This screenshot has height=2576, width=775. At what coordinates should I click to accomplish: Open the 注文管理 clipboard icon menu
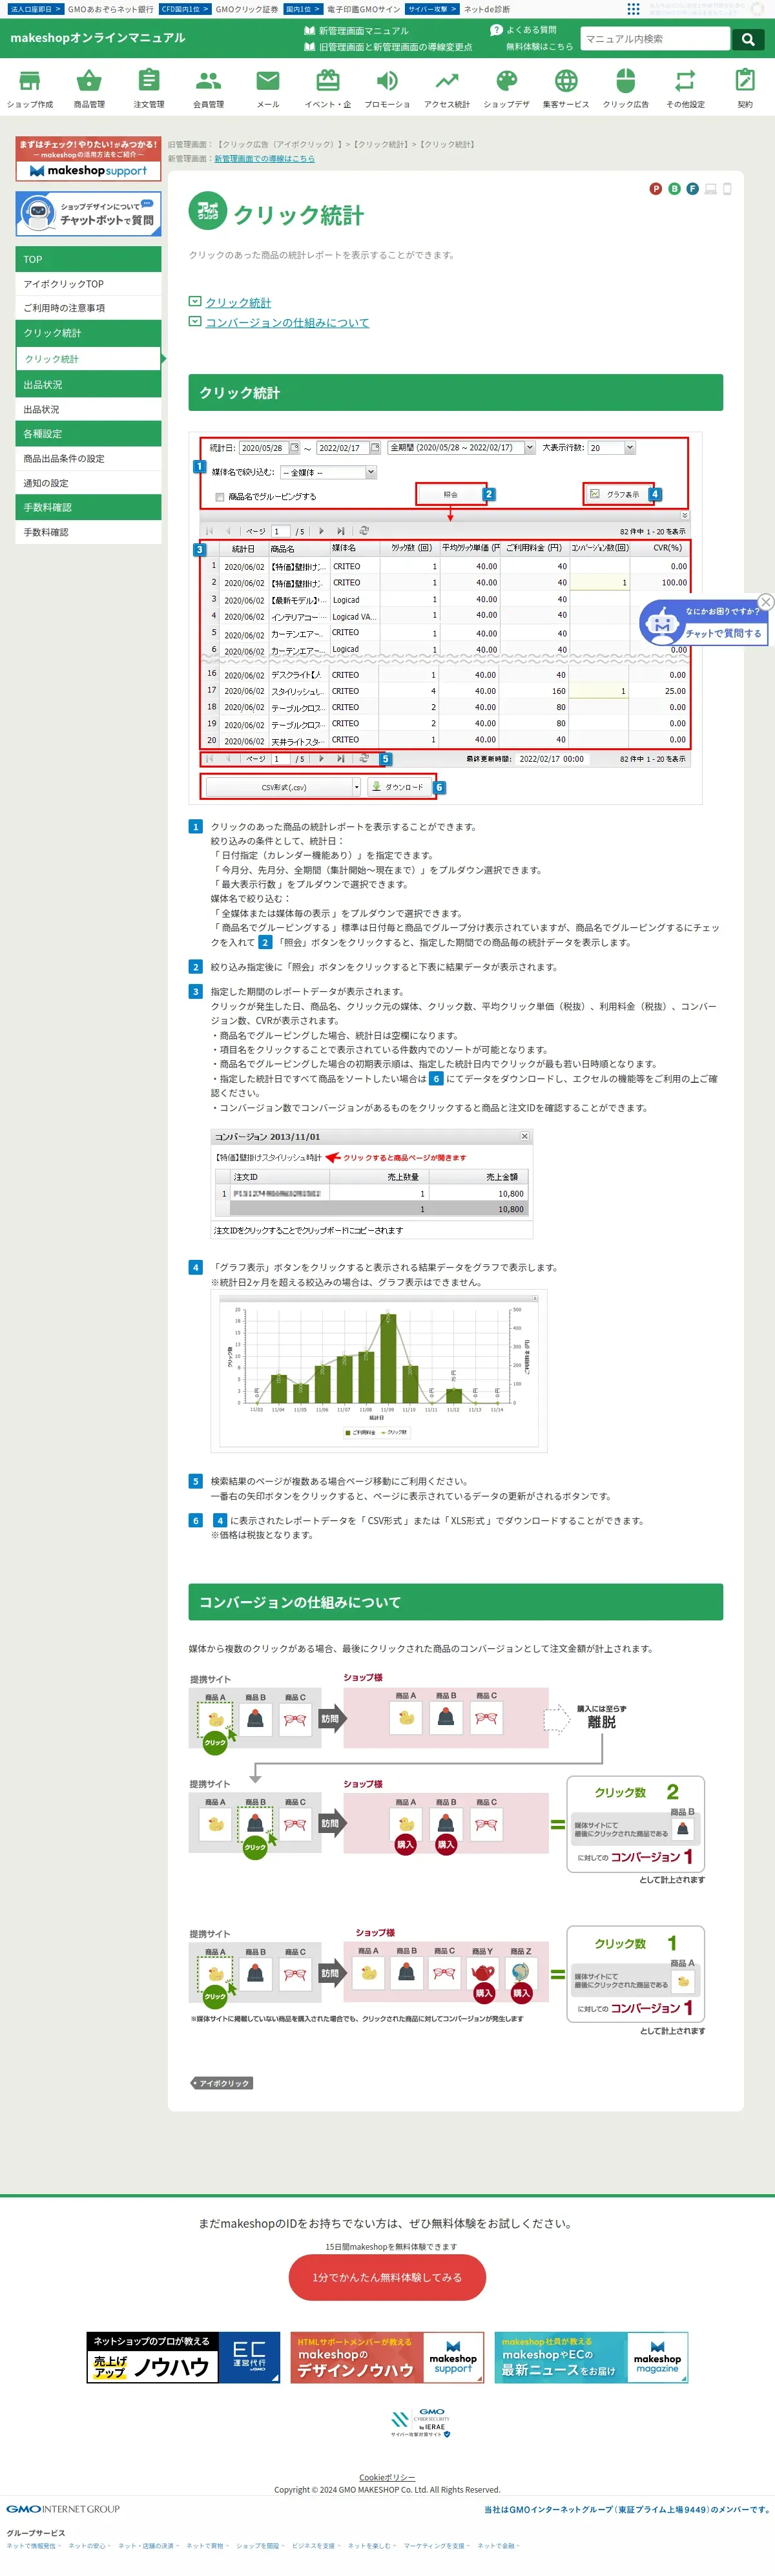(x=149, y=88)
